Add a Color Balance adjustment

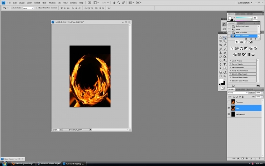point(241,48)
